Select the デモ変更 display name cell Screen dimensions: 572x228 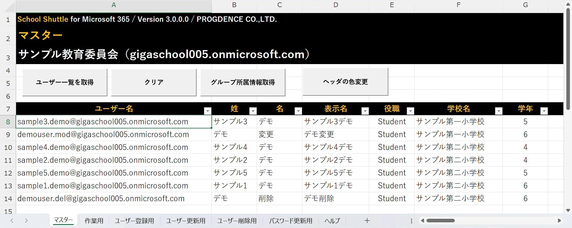coord(336,134)
